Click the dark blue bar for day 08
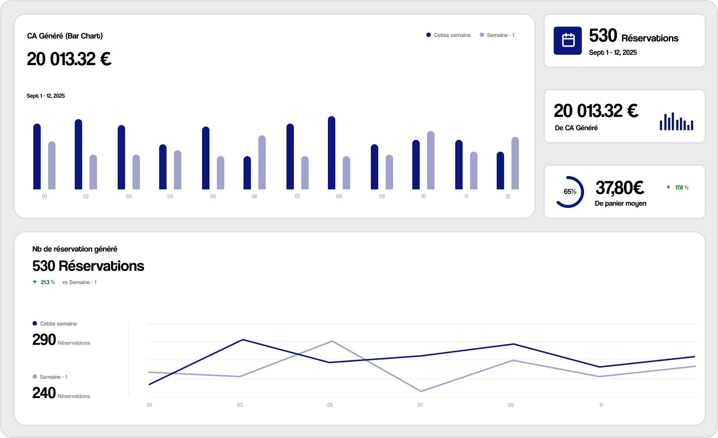 (x=332, y=153)
